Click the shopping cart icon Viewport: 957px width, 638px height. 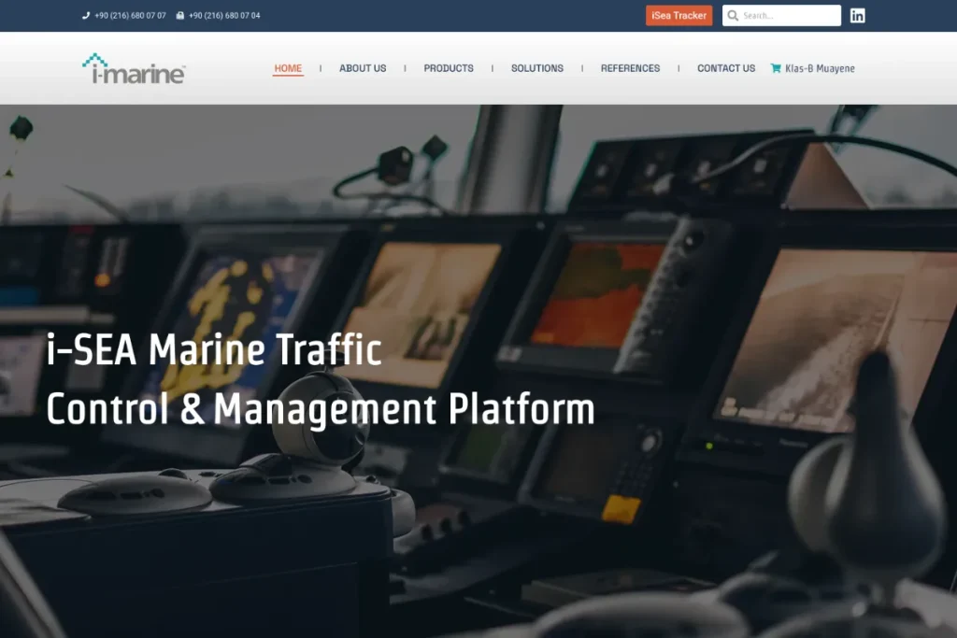click(x=776, y=68)
